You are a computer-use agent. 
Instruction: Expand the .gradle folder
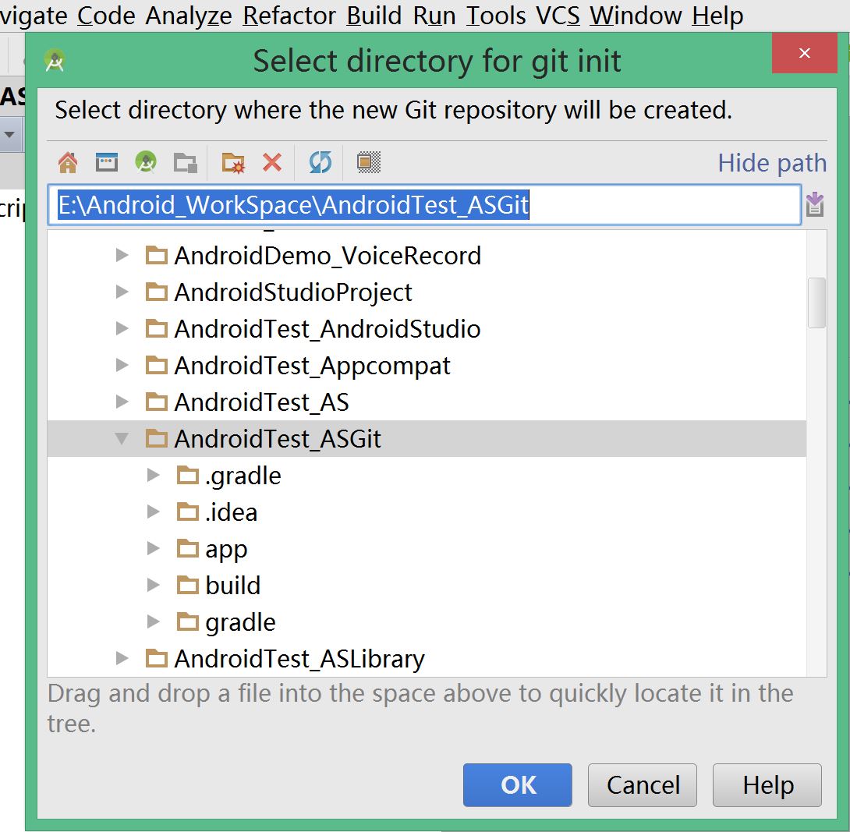pos(154,476)
